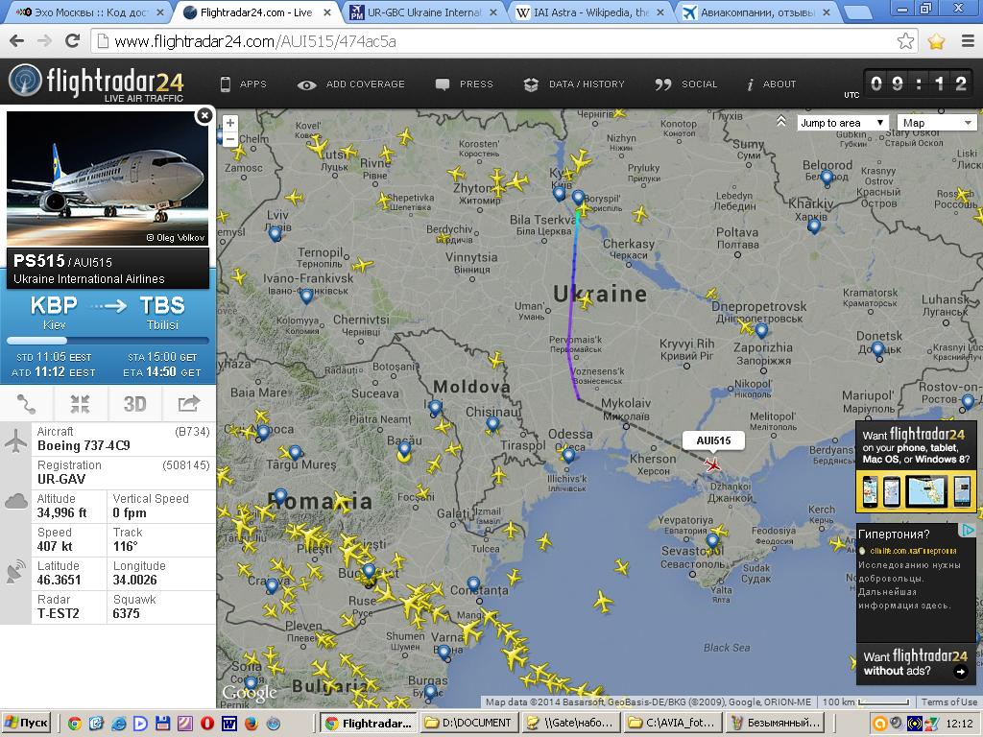The height and width of the screenshot is (737, 983).
Task: Open the Map type dropdown
Action: 937,123
